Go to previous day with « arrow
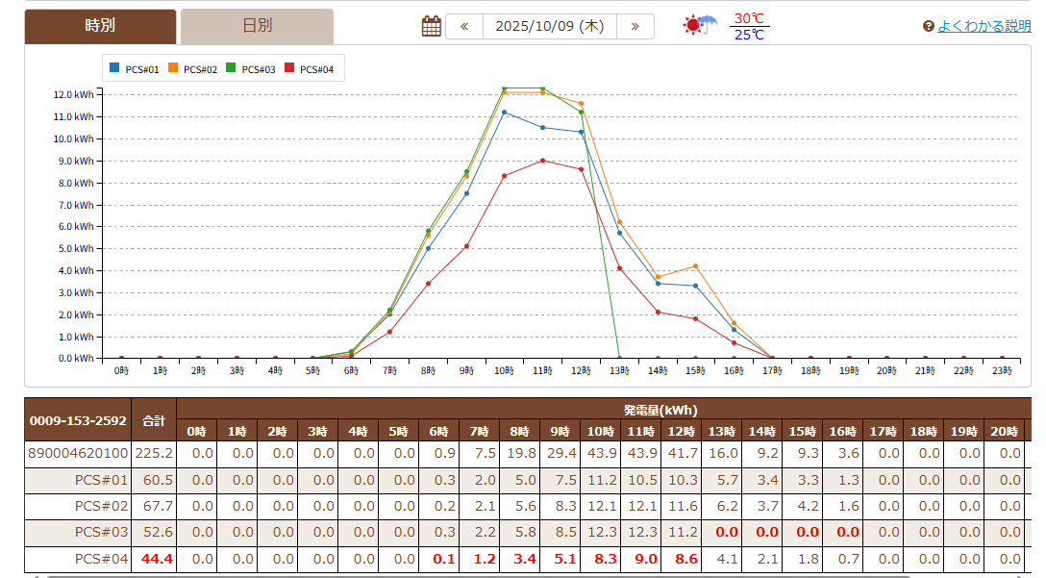1046x578 pixels. tap(464, 26)
